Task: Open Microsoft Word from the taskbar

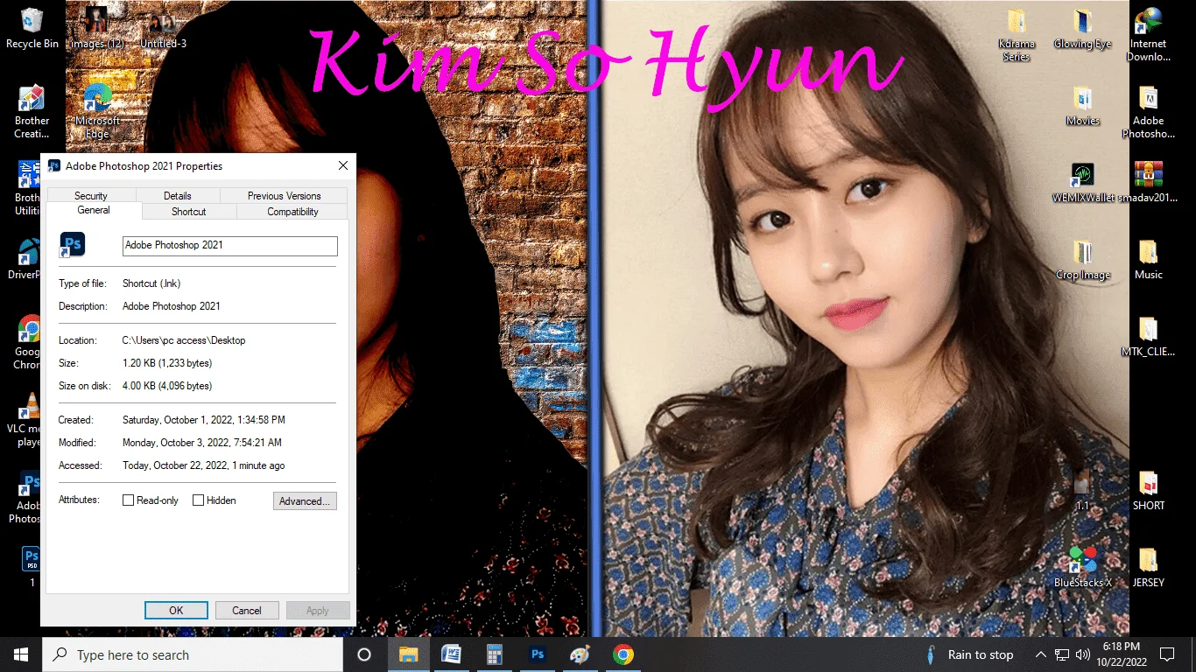Action: 452,654
